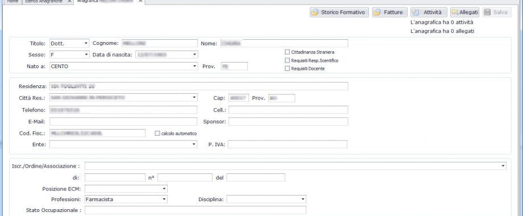The width and height of the screenshot is (523, 216).
Task: Close the Anagrafica tab
Action: [141, 1]
